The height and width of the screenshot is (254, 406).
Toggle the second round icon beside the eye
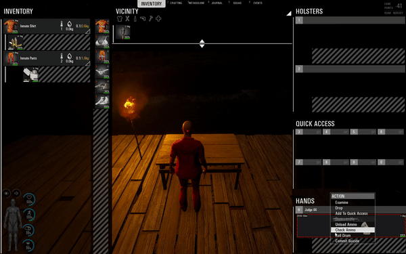[16, 193]
